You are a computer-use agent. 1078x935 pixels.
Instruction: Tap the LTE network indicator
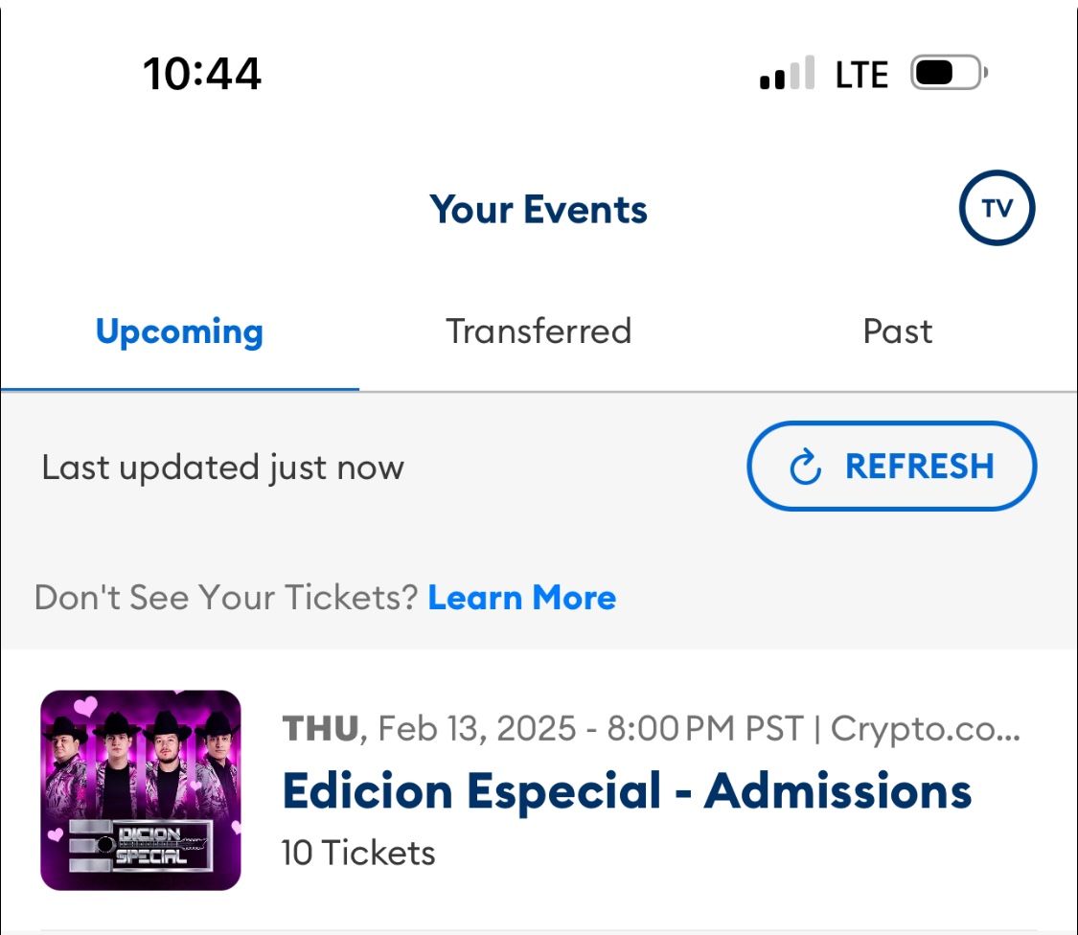click(861, 74)
